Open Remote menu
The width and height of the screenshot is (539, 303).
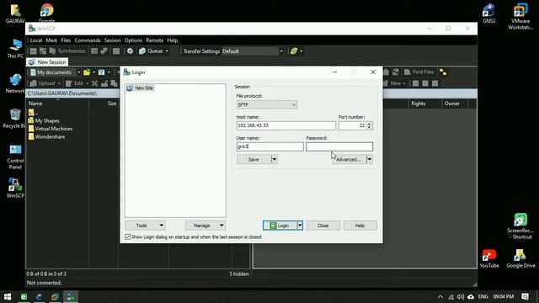click(x=155, y=40)
